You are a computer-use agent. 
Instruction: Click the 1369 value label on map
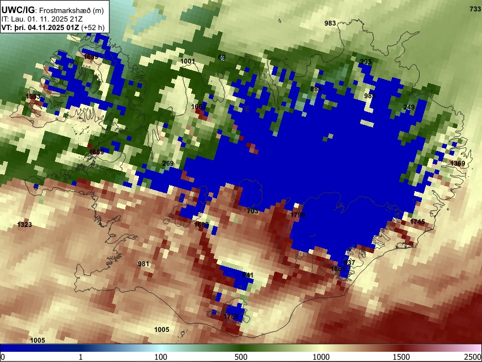(458, 163)
